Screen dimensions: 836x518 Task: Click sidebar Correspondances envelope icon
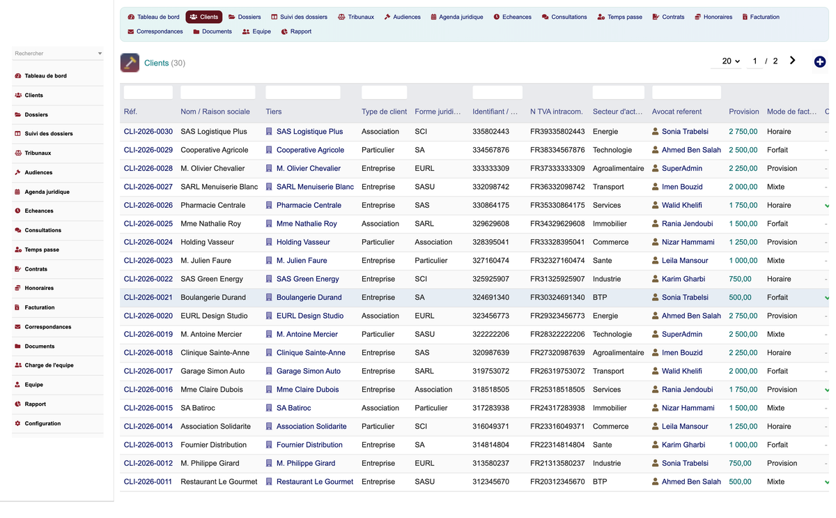click(x=18, y=327)
